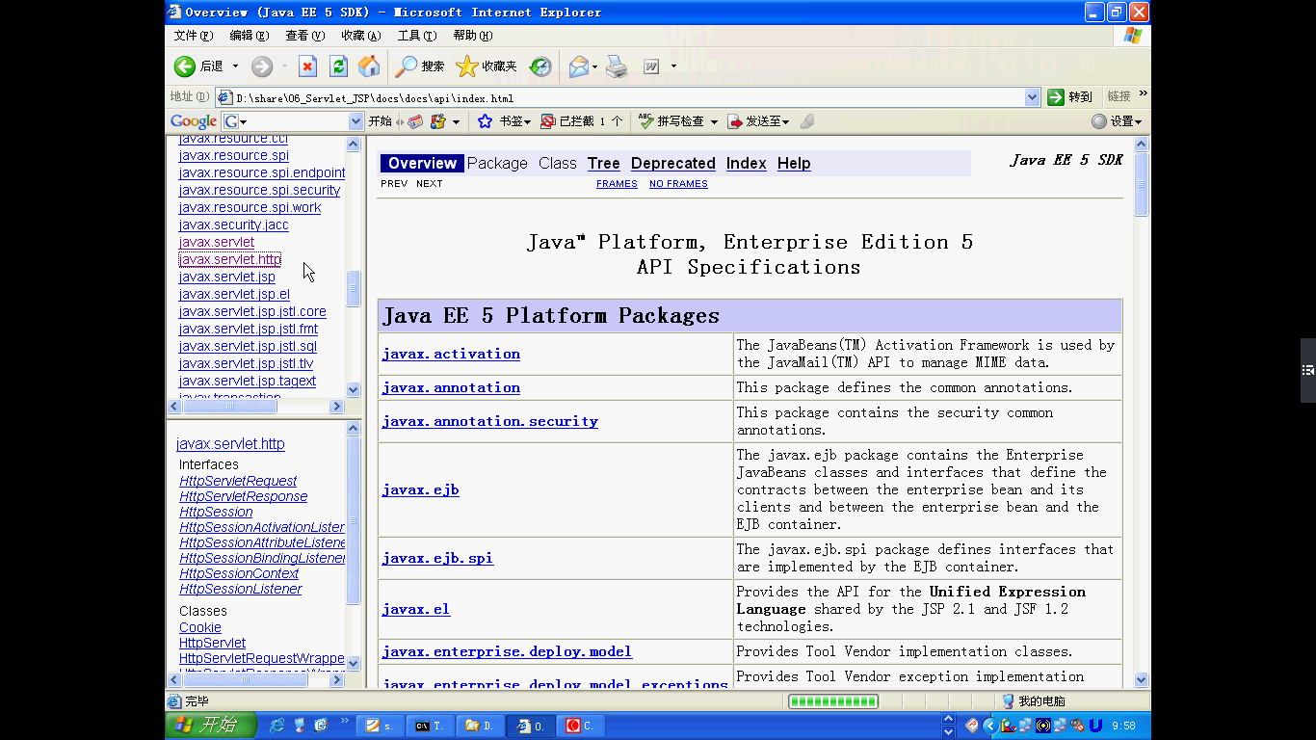Open the Google search box dropdown
Screen dimensions: 1316x740
(355, 121)
